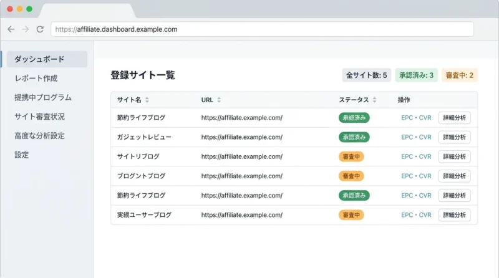Viewport: 499px width, 278px height.
Task: Focus the address bar showing affiliate.dashboard.example.com
Action: 262,29
